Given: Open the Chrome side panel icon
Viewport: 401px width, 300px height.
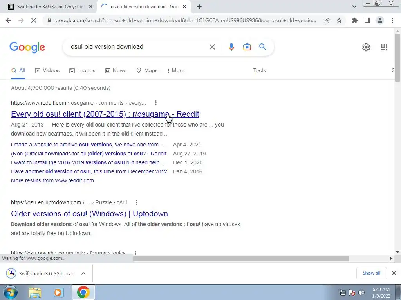Looking at the screenshot, I should 367,20.
